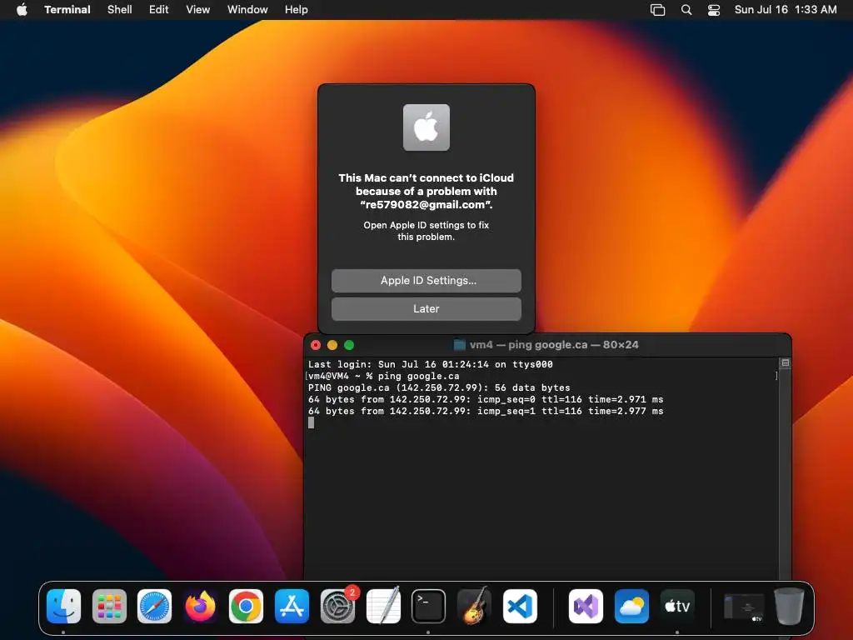Launch Visual Studio from the Dock

pos(586,606)
